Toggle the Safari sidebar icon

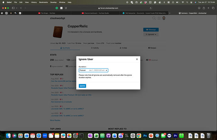13,8
